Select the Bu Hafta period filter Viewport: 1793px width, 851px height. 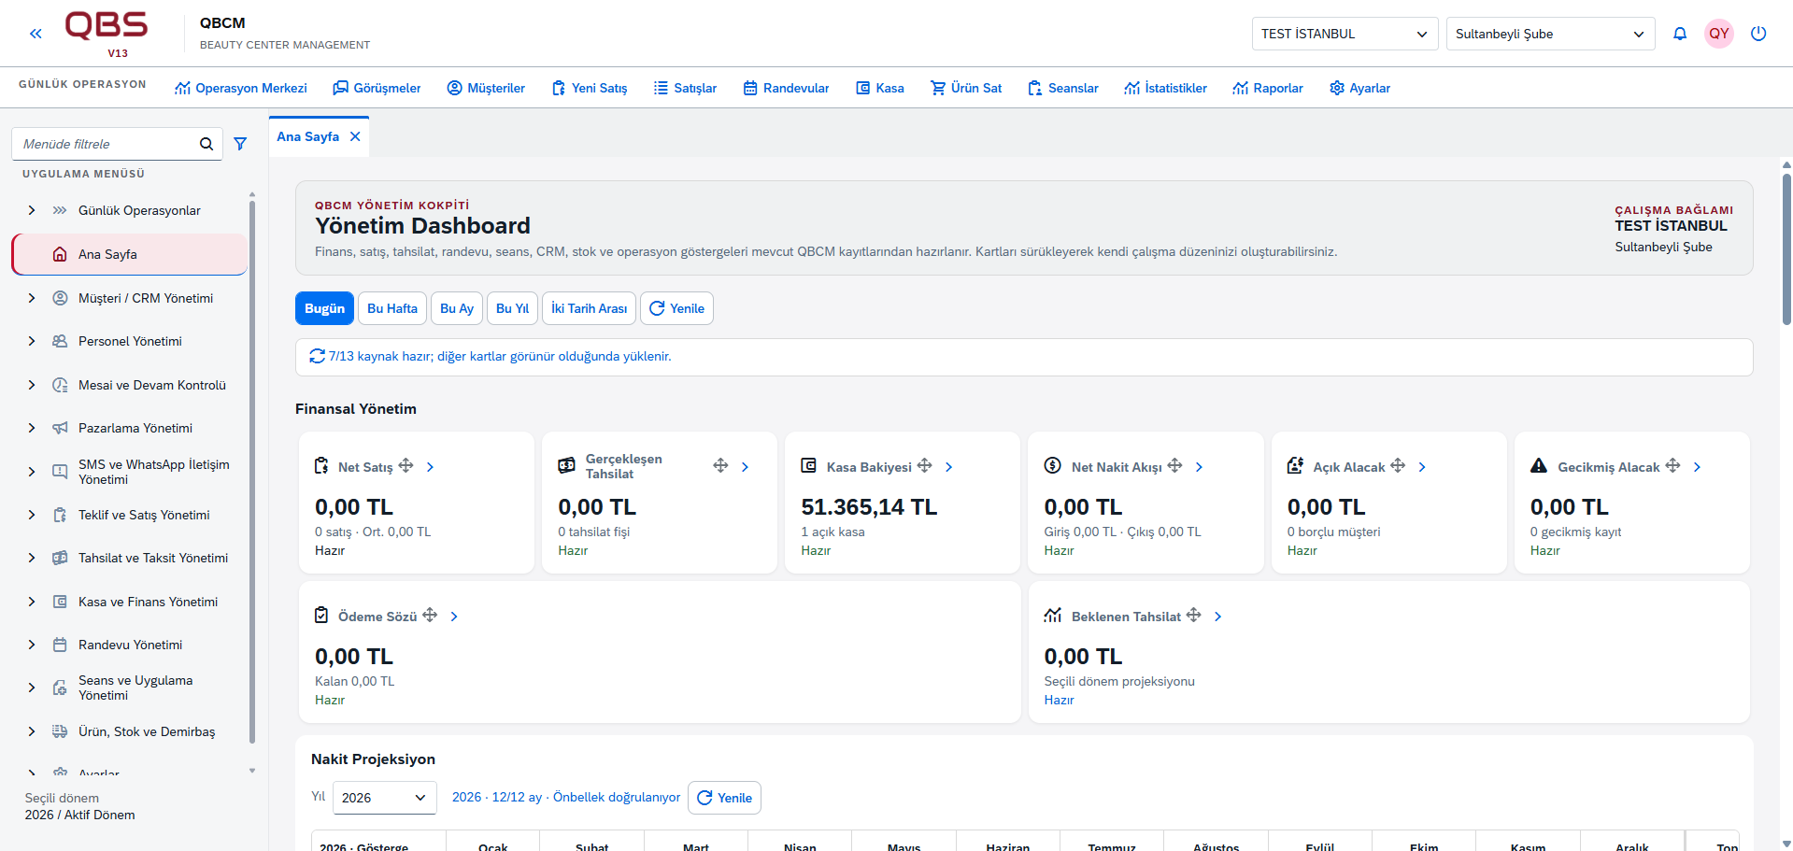tap(392, 308)
